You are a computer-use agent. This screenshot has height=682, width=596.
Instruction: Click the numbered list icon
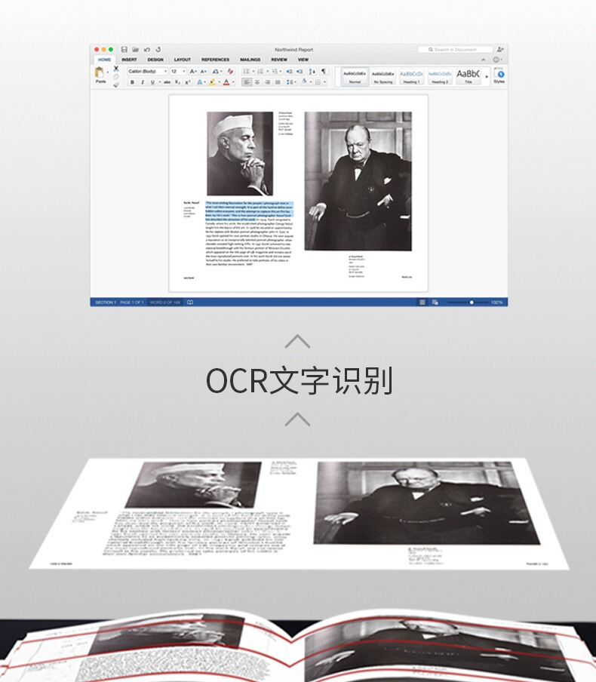260,72
